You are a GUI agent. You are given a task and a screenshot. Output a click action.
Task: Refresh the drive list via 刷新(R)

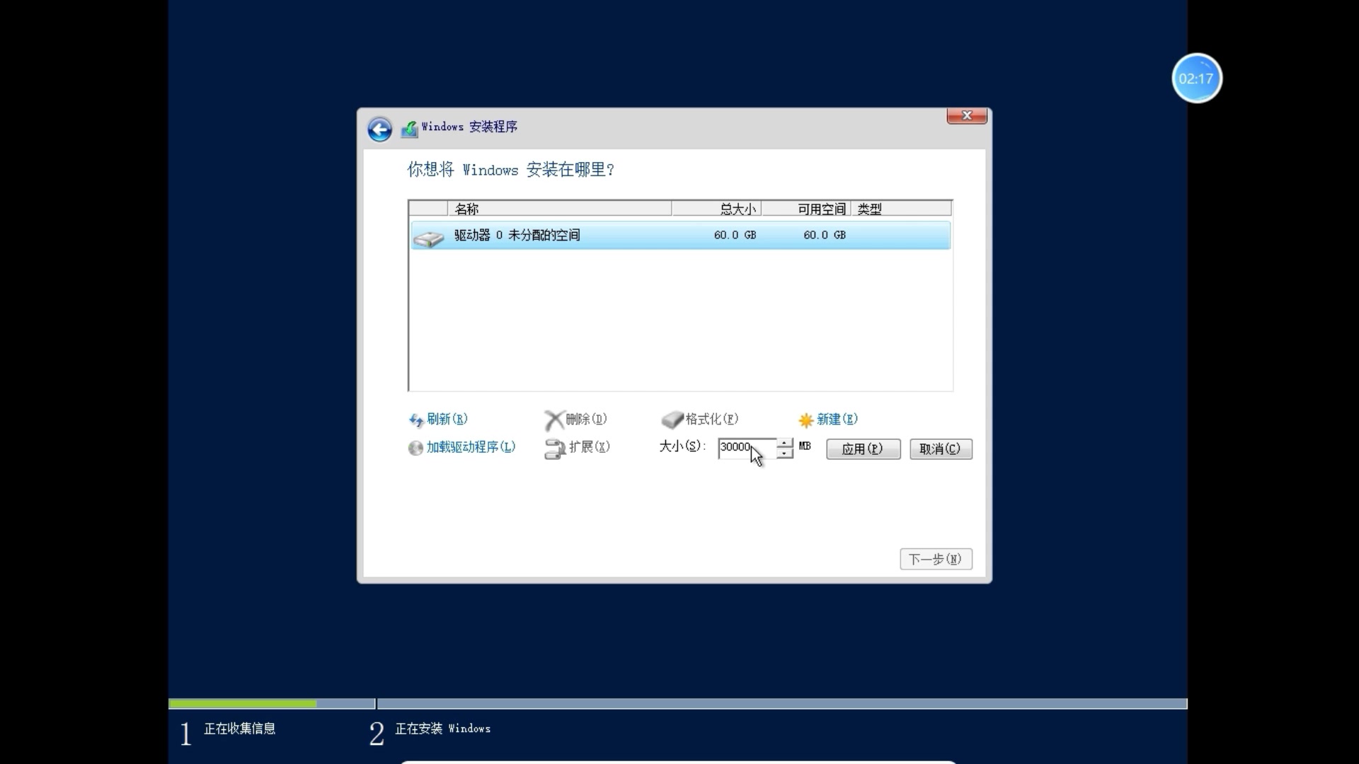coord(447,419)
